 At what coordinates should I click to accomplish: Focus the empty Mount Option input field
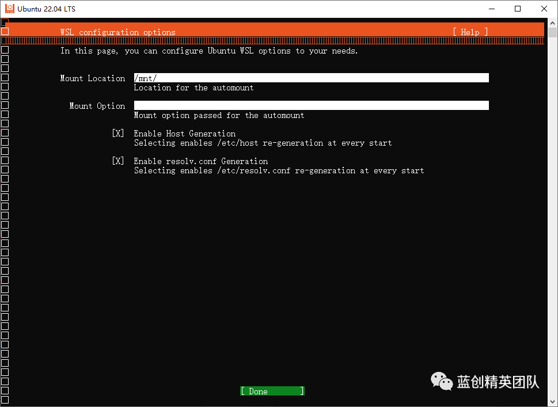pyautogui.click(x=312, y=105)
